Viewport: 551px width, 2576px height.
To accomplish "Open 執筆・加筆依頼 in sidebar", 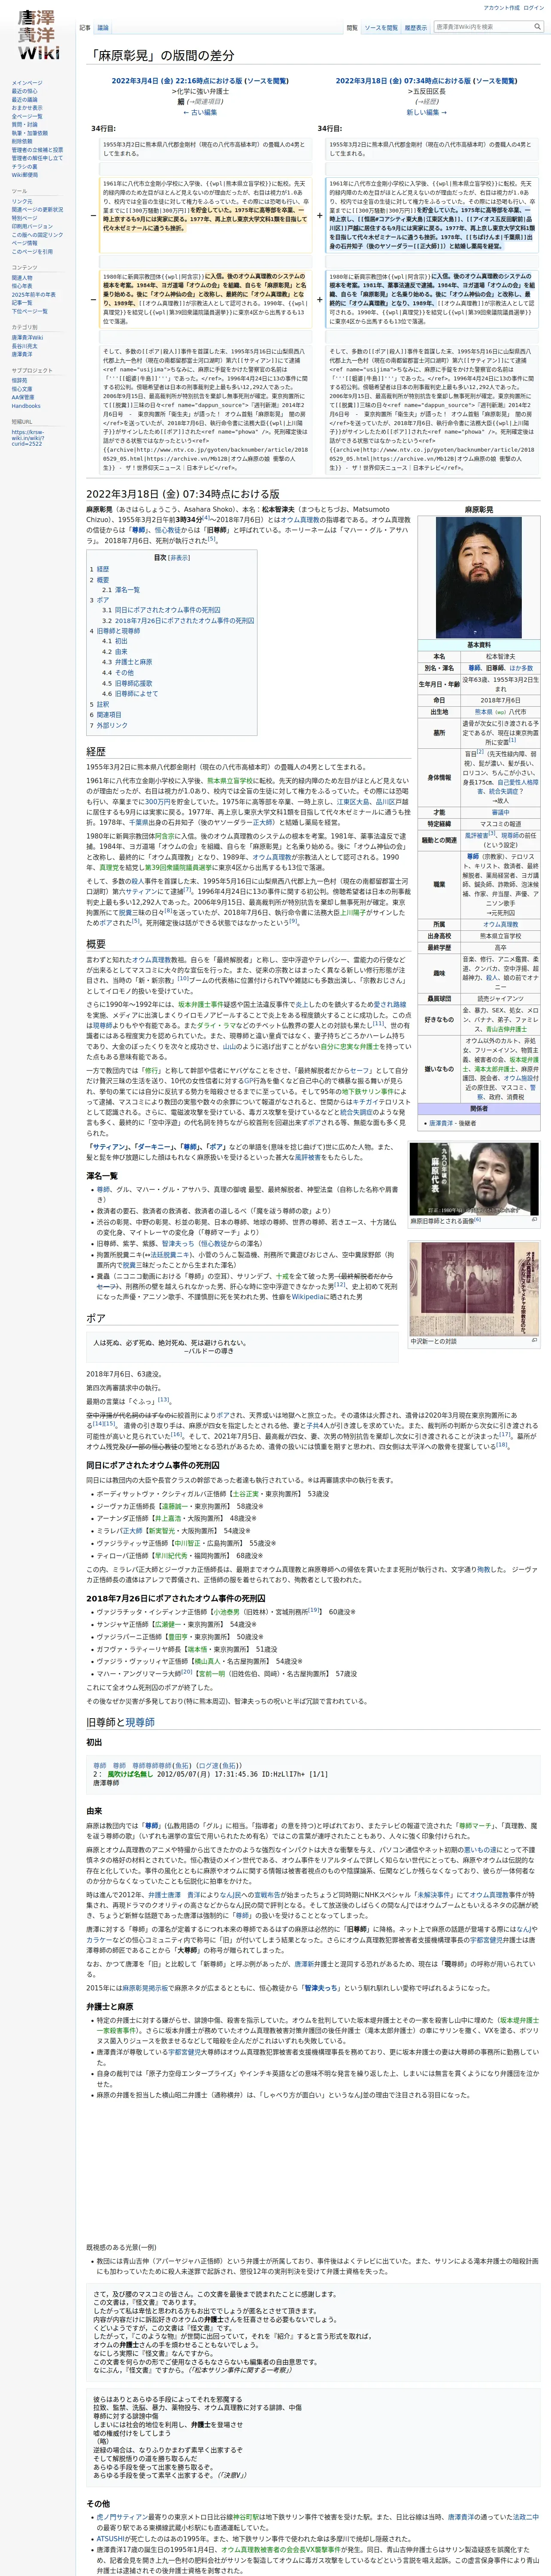I will pos(29,133).
